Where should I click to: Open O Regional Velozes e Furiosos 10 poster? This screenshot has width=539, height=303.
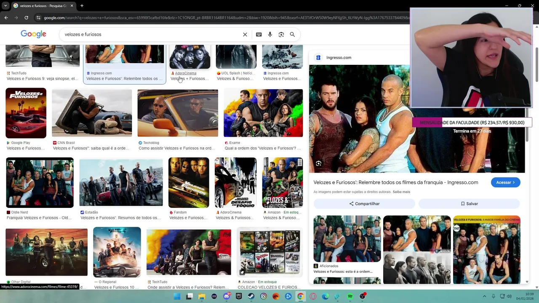117,252
